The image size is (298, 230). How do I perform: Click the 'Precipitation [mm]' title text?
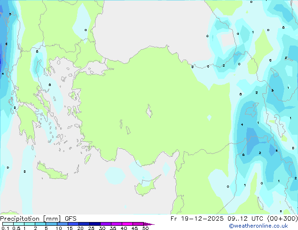click(x=31, y=219)
